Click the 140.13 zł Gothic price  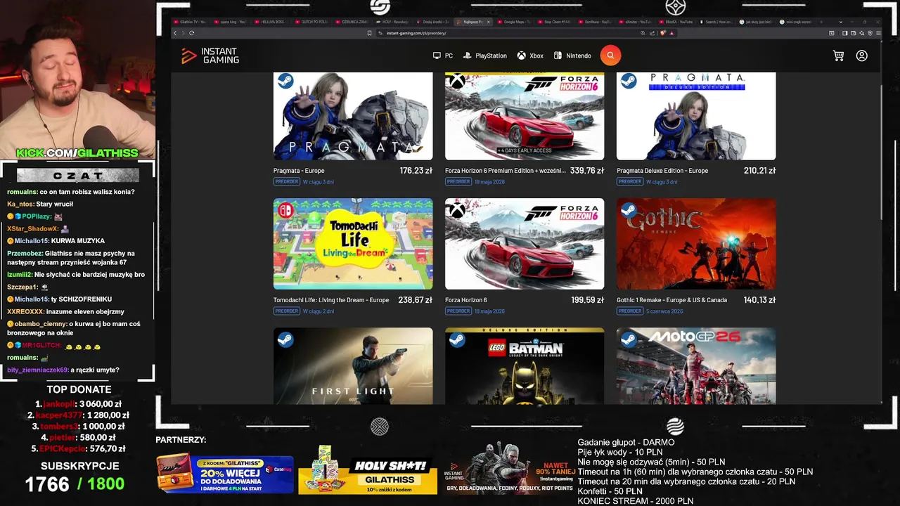click(759, 300)
